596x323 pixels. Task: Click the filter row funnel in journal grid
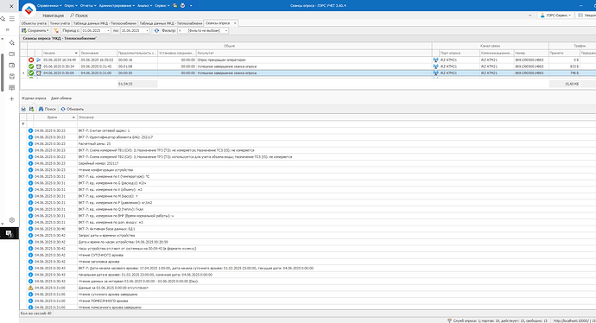[23, 123]
